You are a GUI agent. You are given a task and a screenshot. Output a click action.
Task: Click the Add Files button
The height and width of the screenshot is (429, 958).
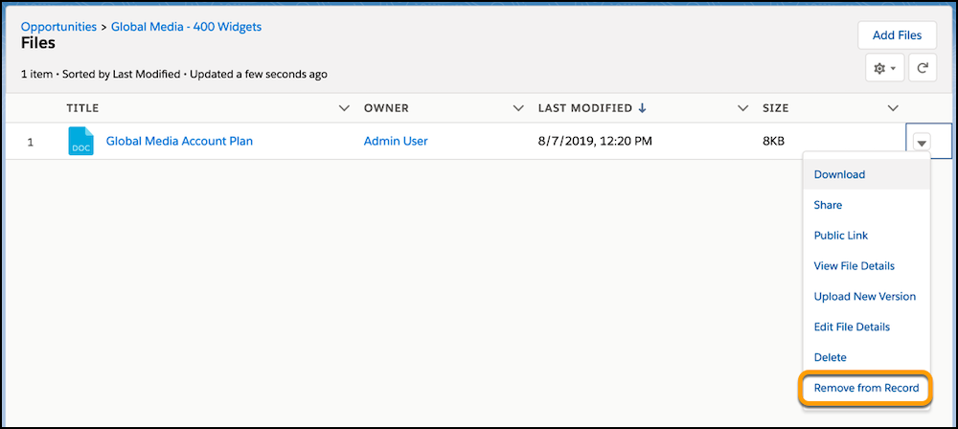(x=897, y=35)
